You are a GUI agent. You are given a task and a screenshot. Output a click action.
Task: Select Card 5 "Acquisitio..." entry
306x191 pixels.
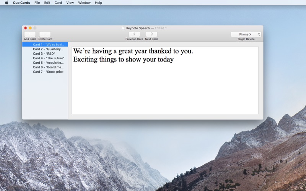click(x=45, y=63)
